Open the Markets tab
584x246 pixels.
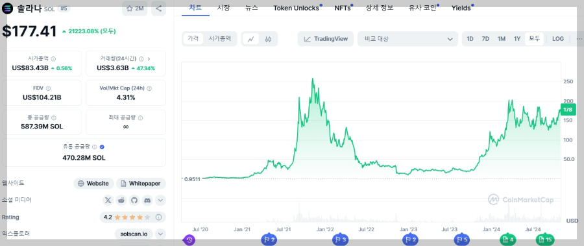tap(224, 8)
